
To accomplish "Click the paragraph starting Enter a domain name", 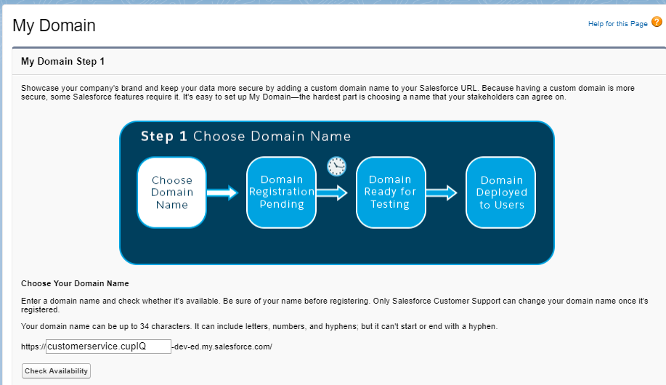I will point(335,305).
